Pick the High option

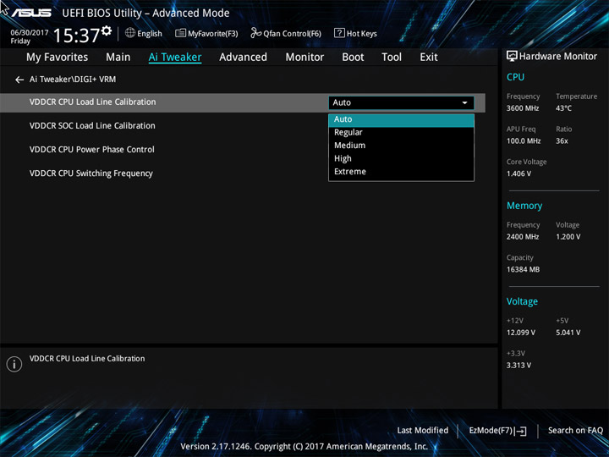pos(401,158)
